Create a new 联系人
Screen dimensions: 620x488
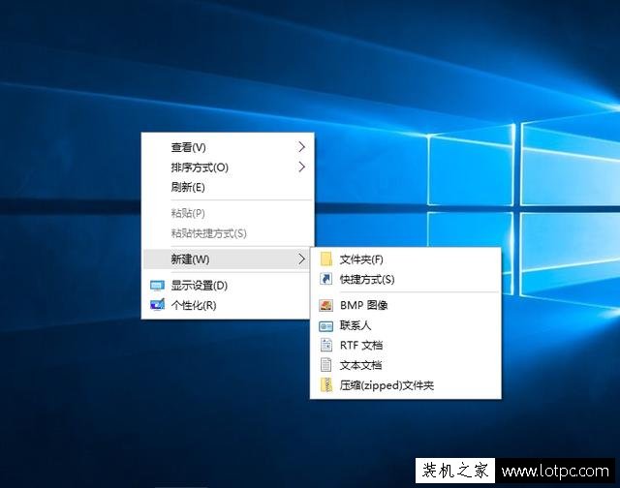coord(406,325)
